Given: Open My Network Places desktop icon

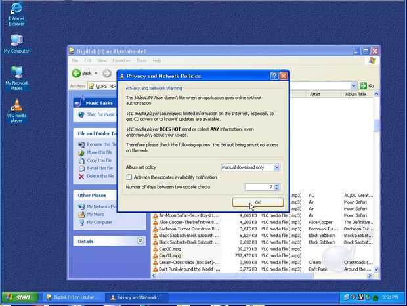Looking at the screenshot, I should point(16,78).
